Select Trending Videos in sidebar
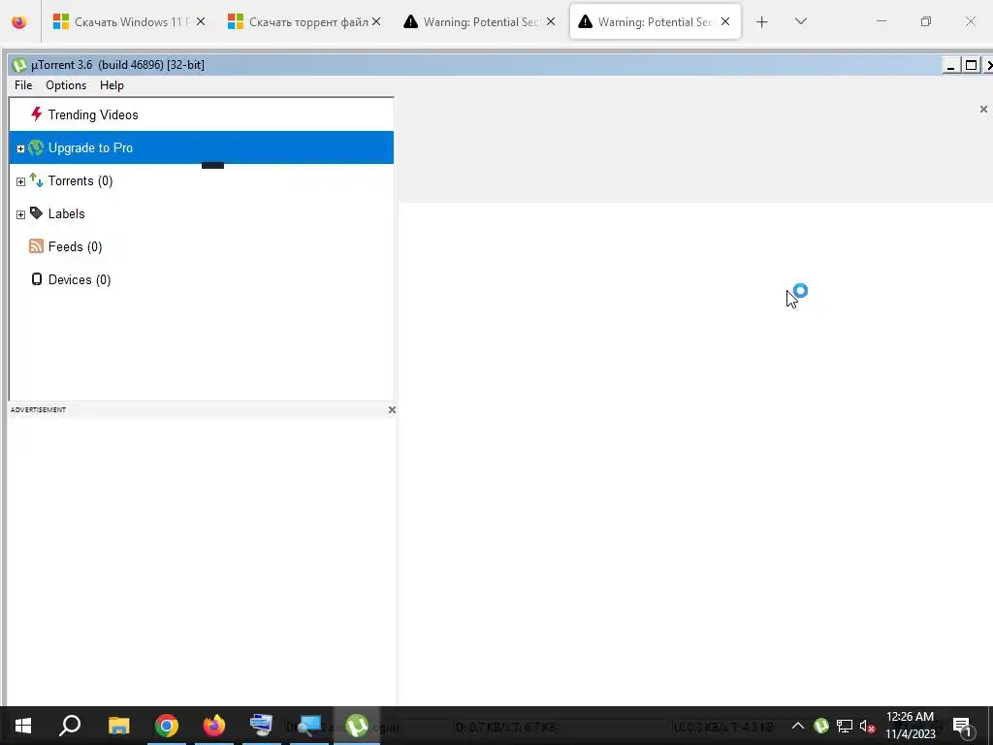The image size is (993, 745). point(202,114)
